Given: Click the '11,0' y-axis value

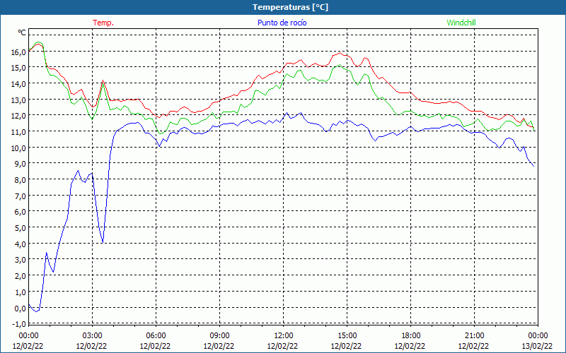Looking at the screenshot, I should (18, 132).
